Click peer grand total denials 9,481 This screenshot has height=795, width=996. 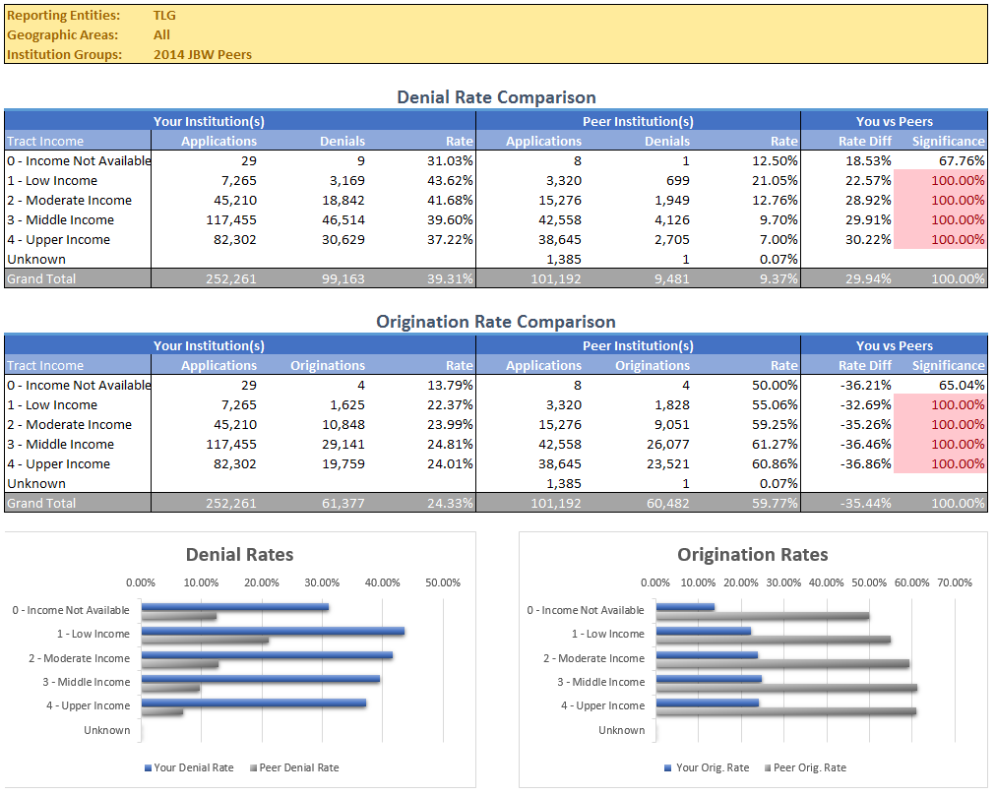672,278
